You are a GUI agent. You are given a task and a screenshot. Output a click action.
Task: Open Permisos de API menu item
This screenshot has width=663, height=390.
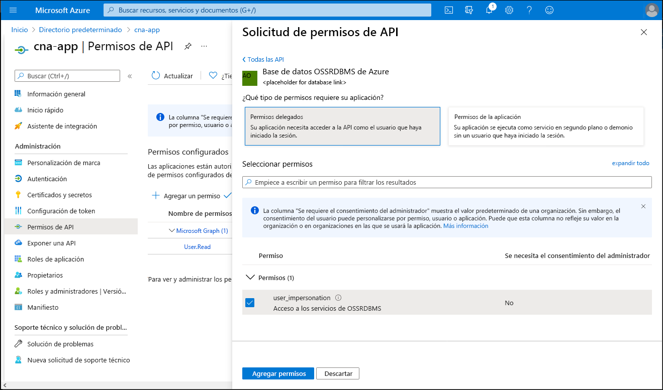[71, 227]
